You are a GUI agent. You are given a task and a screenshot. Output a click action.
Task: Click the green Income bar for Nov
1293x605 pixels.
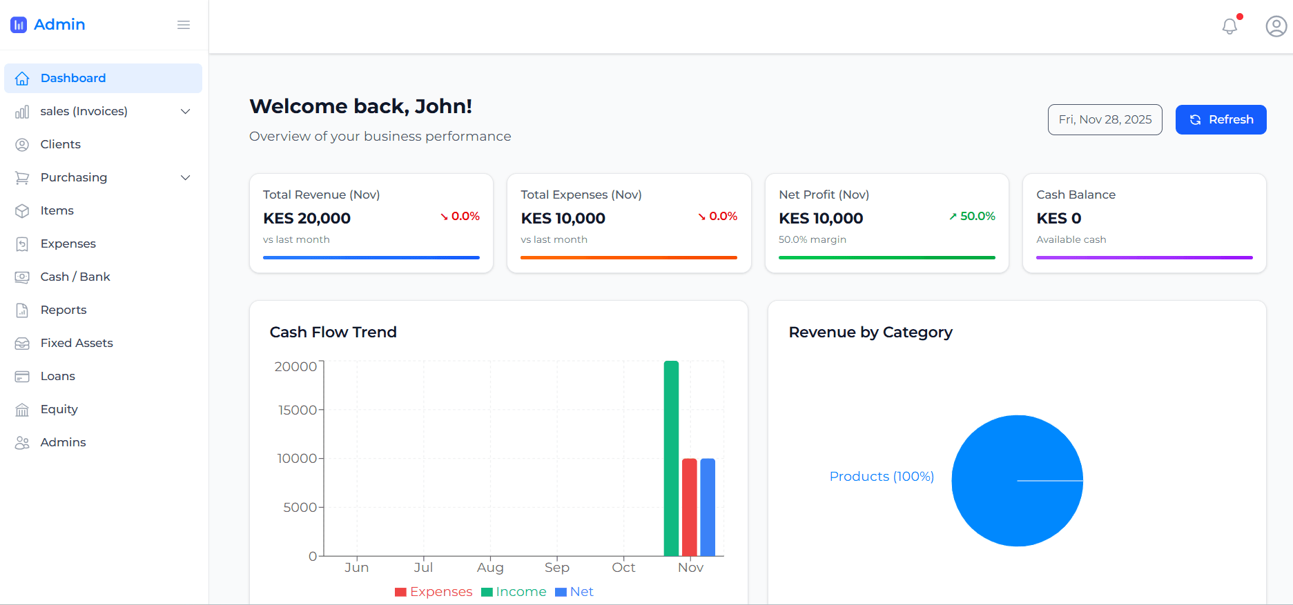[x=671, y=458]
